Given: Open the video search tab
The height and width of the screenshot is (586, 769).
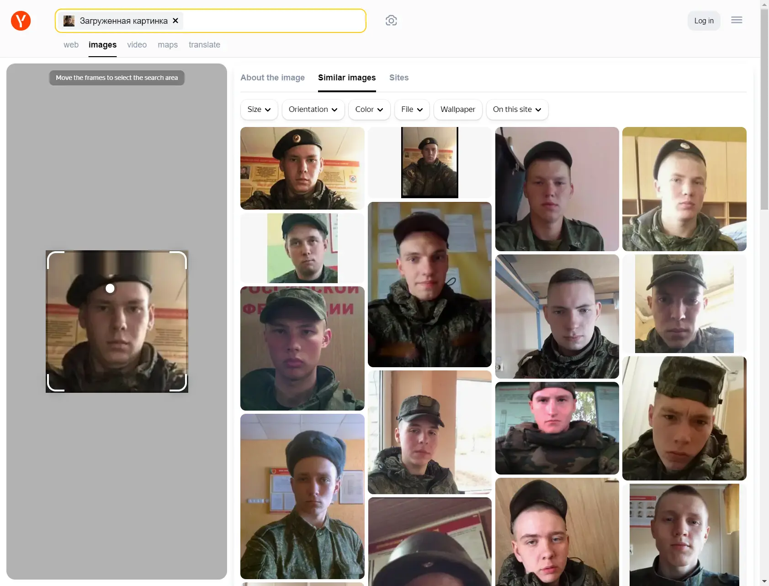Looking at the screenshot, I should pyautogui.click(x=137, y=45).
